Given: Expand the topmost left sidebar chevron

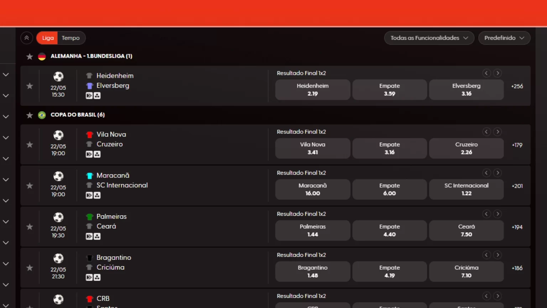Looking at the screenshot, I should (x=6, y=75).
